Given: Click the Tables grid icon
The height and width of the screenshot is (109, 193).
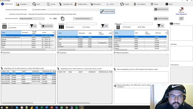Looking at the screenshot, I should point(5,27).
